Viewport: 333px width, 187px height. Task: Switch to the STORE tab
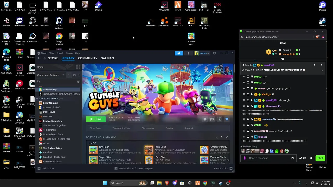click(53, 58)
